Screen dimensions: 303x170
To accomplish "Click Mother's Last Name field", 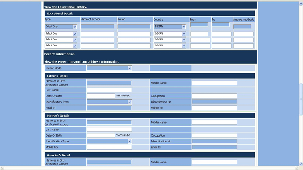I will click(x=109, y=129).
